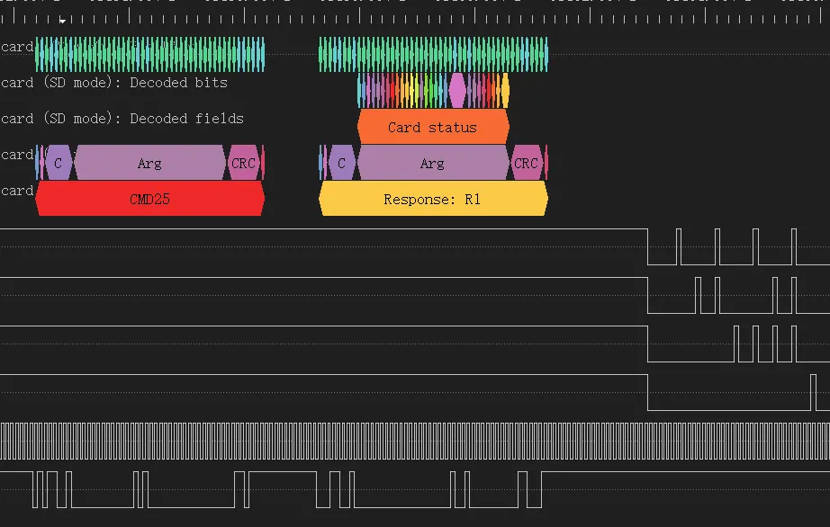Click the red CMD25 annotation block
Image resolution: width=830 pixels, height=527 pixels.
[x=149, y=199]
